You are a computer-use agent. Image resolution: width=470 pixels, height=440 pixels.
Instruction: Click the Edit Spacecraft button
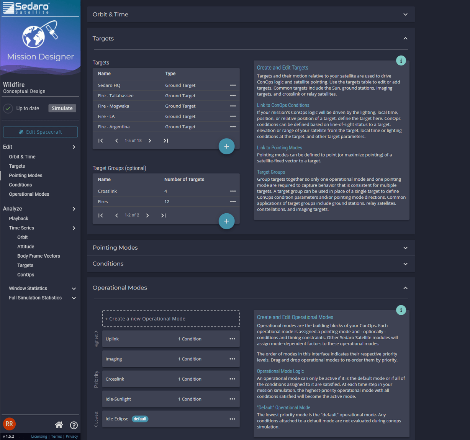[x=41, y=132]
